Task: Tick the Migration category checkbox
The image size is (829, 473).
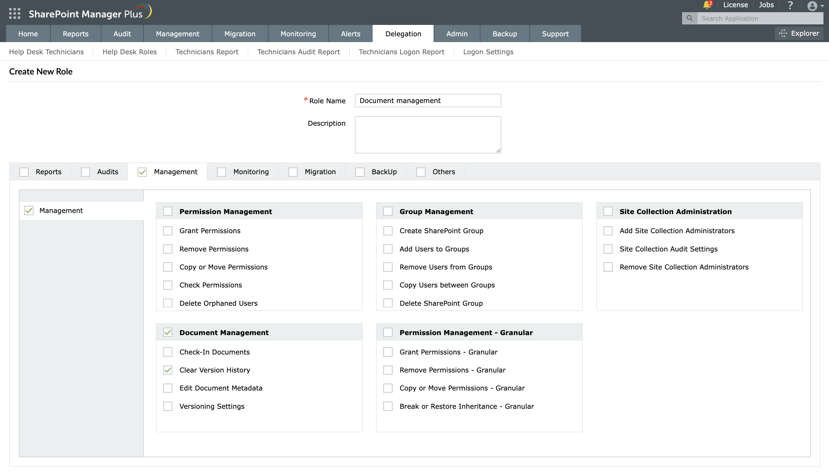Action: (293, 172)
